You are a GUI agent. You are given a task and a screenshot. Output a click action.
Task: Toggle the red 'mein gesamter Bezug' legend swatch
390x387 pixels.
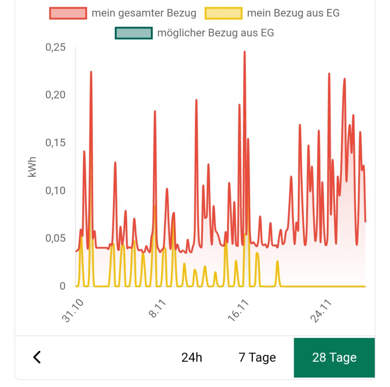pyautogui.click(x=68, y=13)
